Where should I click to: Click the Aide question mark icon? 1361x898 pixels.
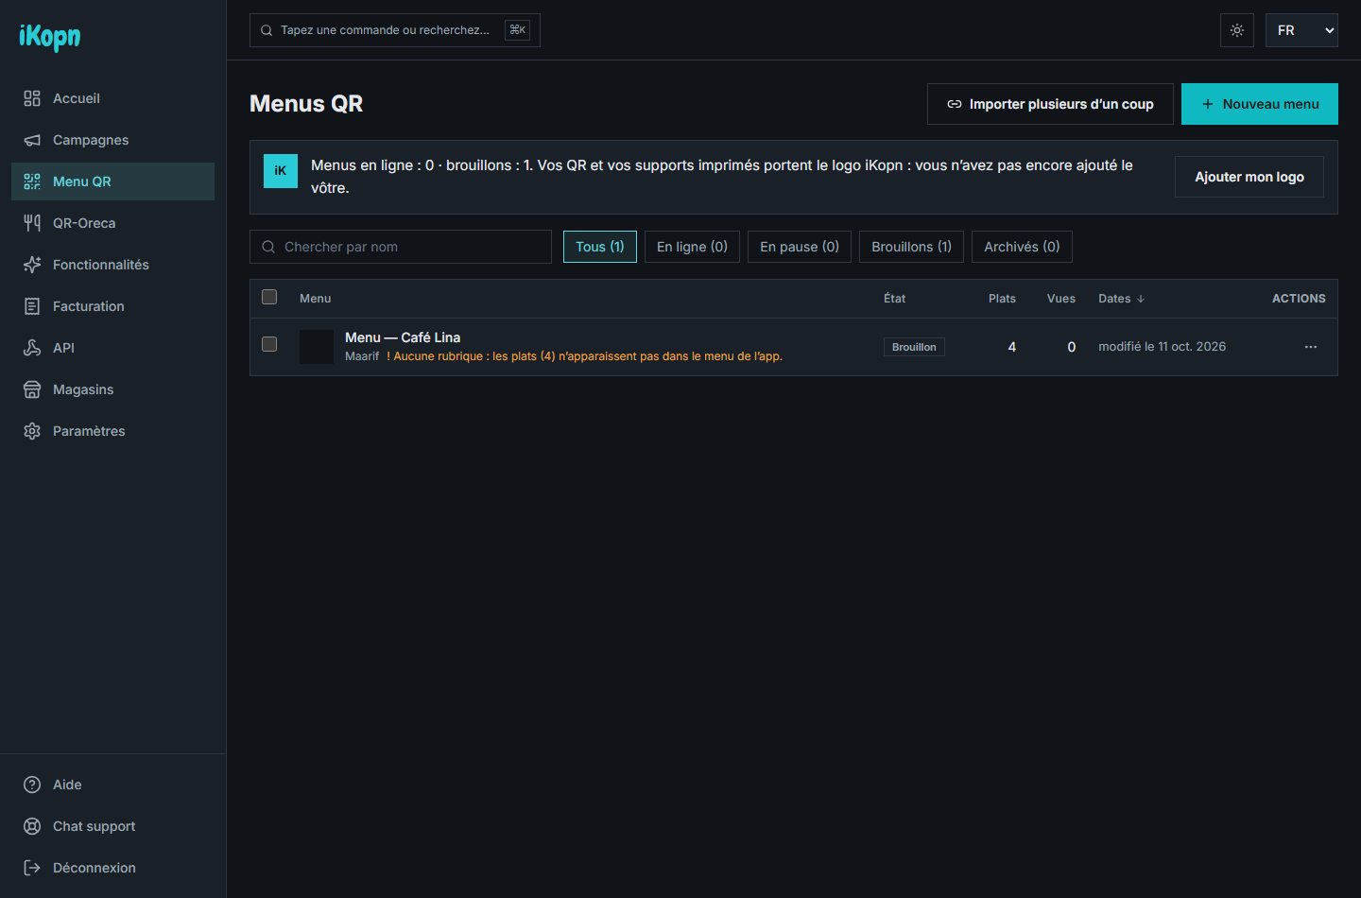32,785
